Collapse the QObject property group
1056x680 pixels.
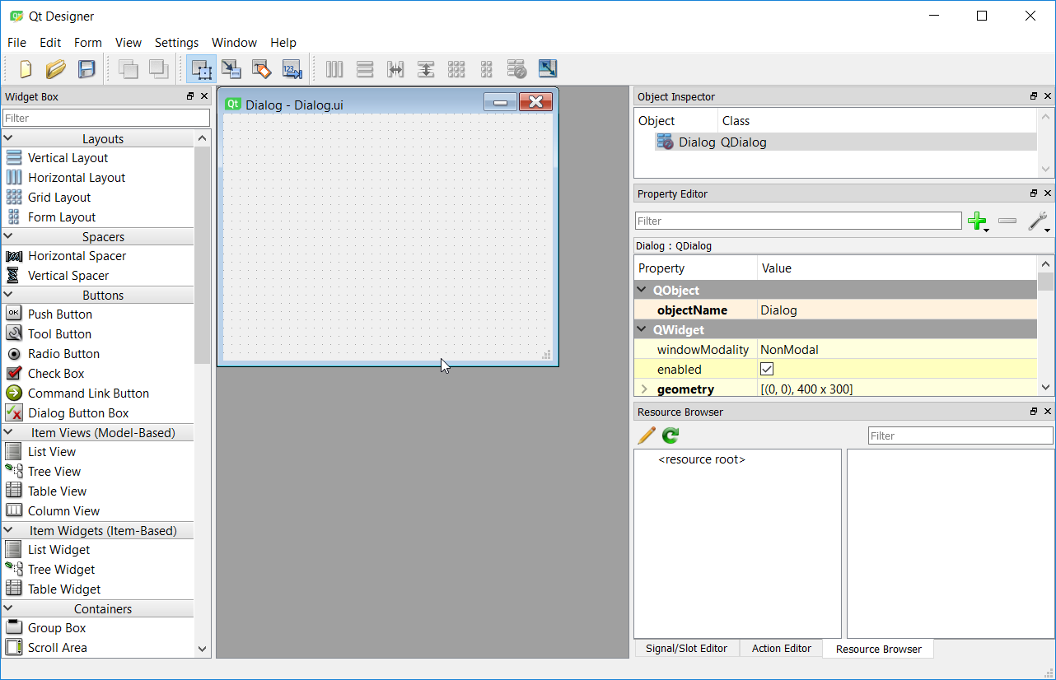642,291
